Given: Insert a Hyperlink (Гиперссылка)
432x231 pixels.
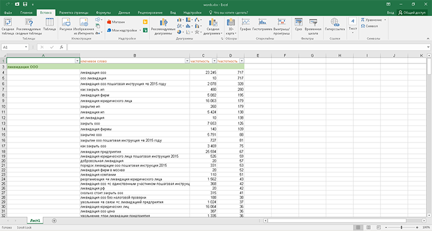Looking at the screenshot, I should [335, 25].
